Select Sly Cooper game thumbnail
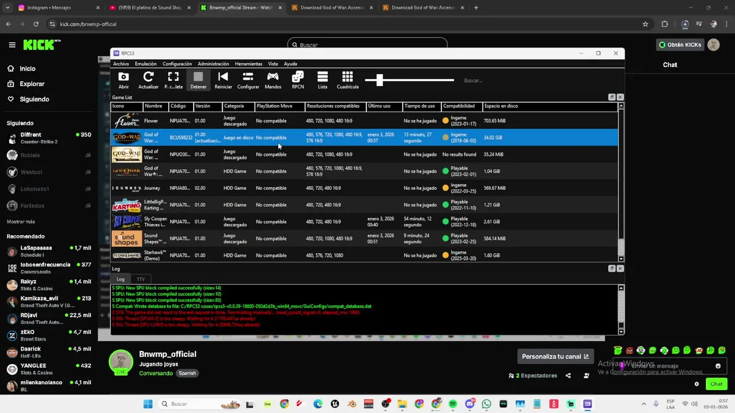 click(126, 221)
